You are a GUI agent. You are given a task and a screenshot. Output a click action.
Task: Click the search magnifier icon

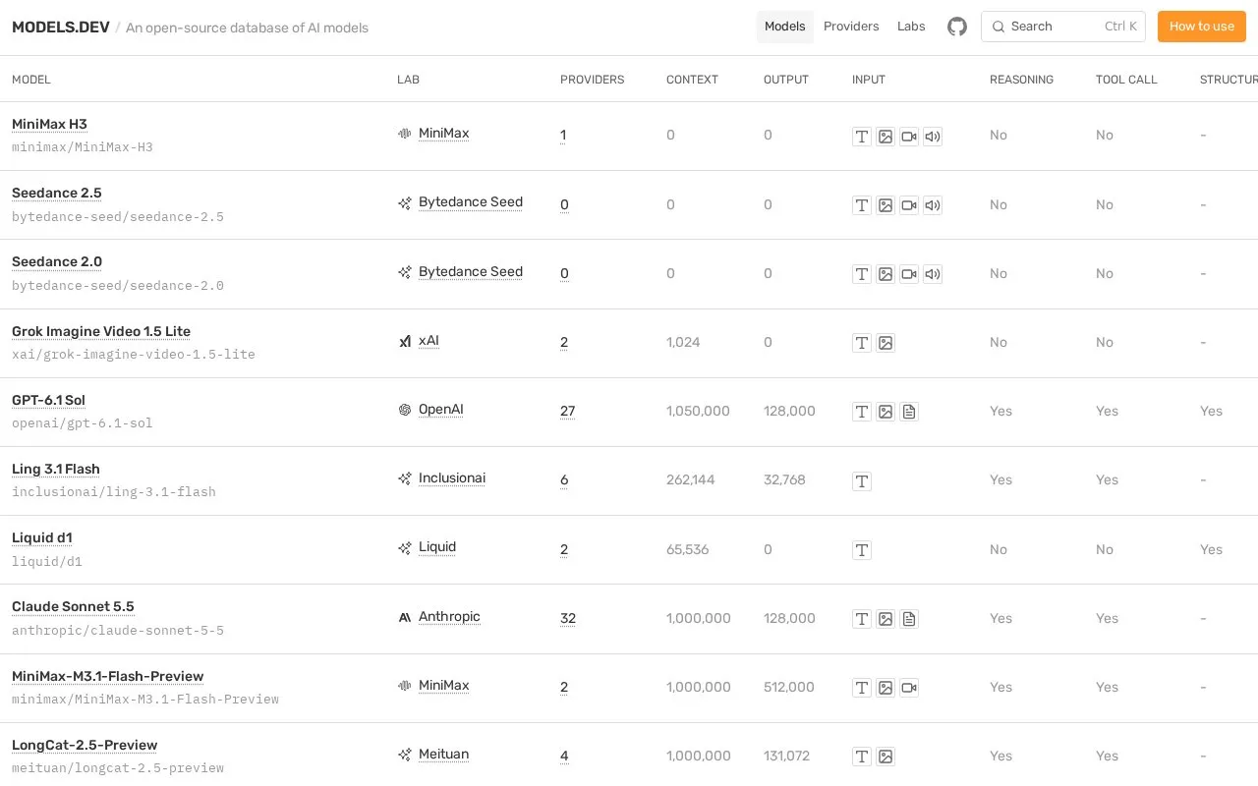tap(999, 27)
